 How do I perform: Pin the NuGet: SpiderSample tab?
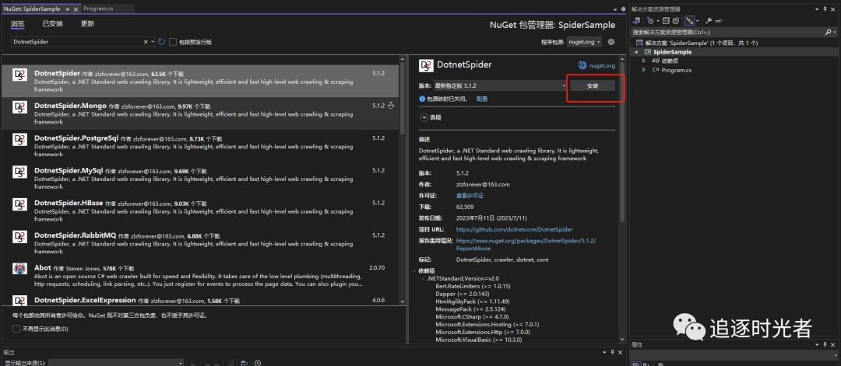click(x=67, y=9)
